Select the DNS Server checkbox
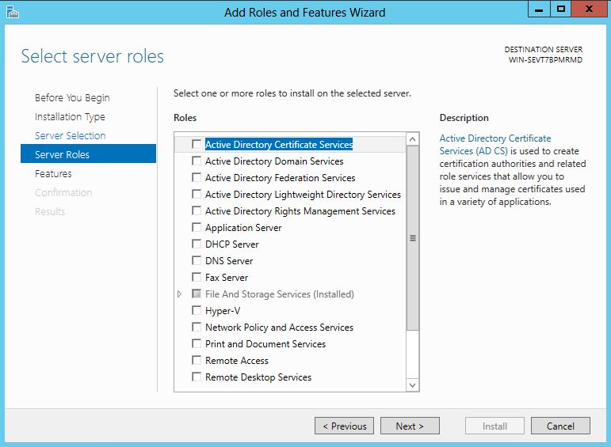This screenshot has height=447, width=611. pos(197,261)
